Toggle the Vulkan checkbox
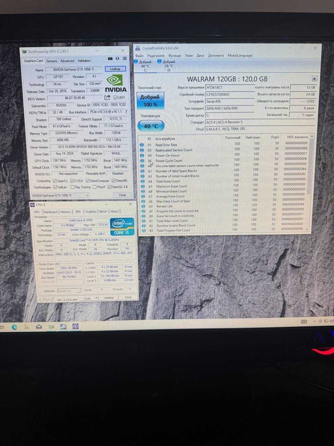The width and height of the screenshot is (334, 446). (x=55, y=187)
